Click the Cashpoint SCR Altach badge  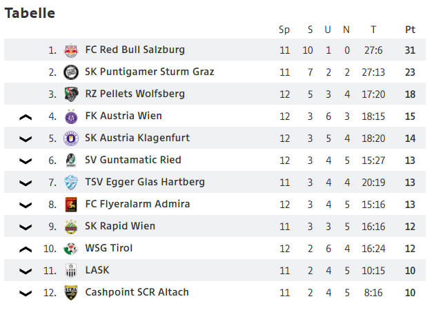click(71, 293)
